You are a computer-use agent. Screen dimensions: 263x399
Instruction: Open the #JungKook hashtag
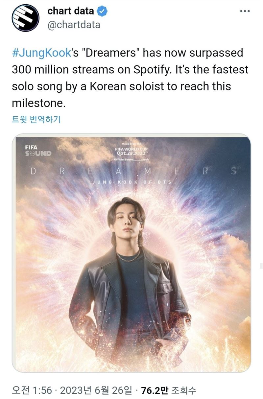[x=41, y=53]
